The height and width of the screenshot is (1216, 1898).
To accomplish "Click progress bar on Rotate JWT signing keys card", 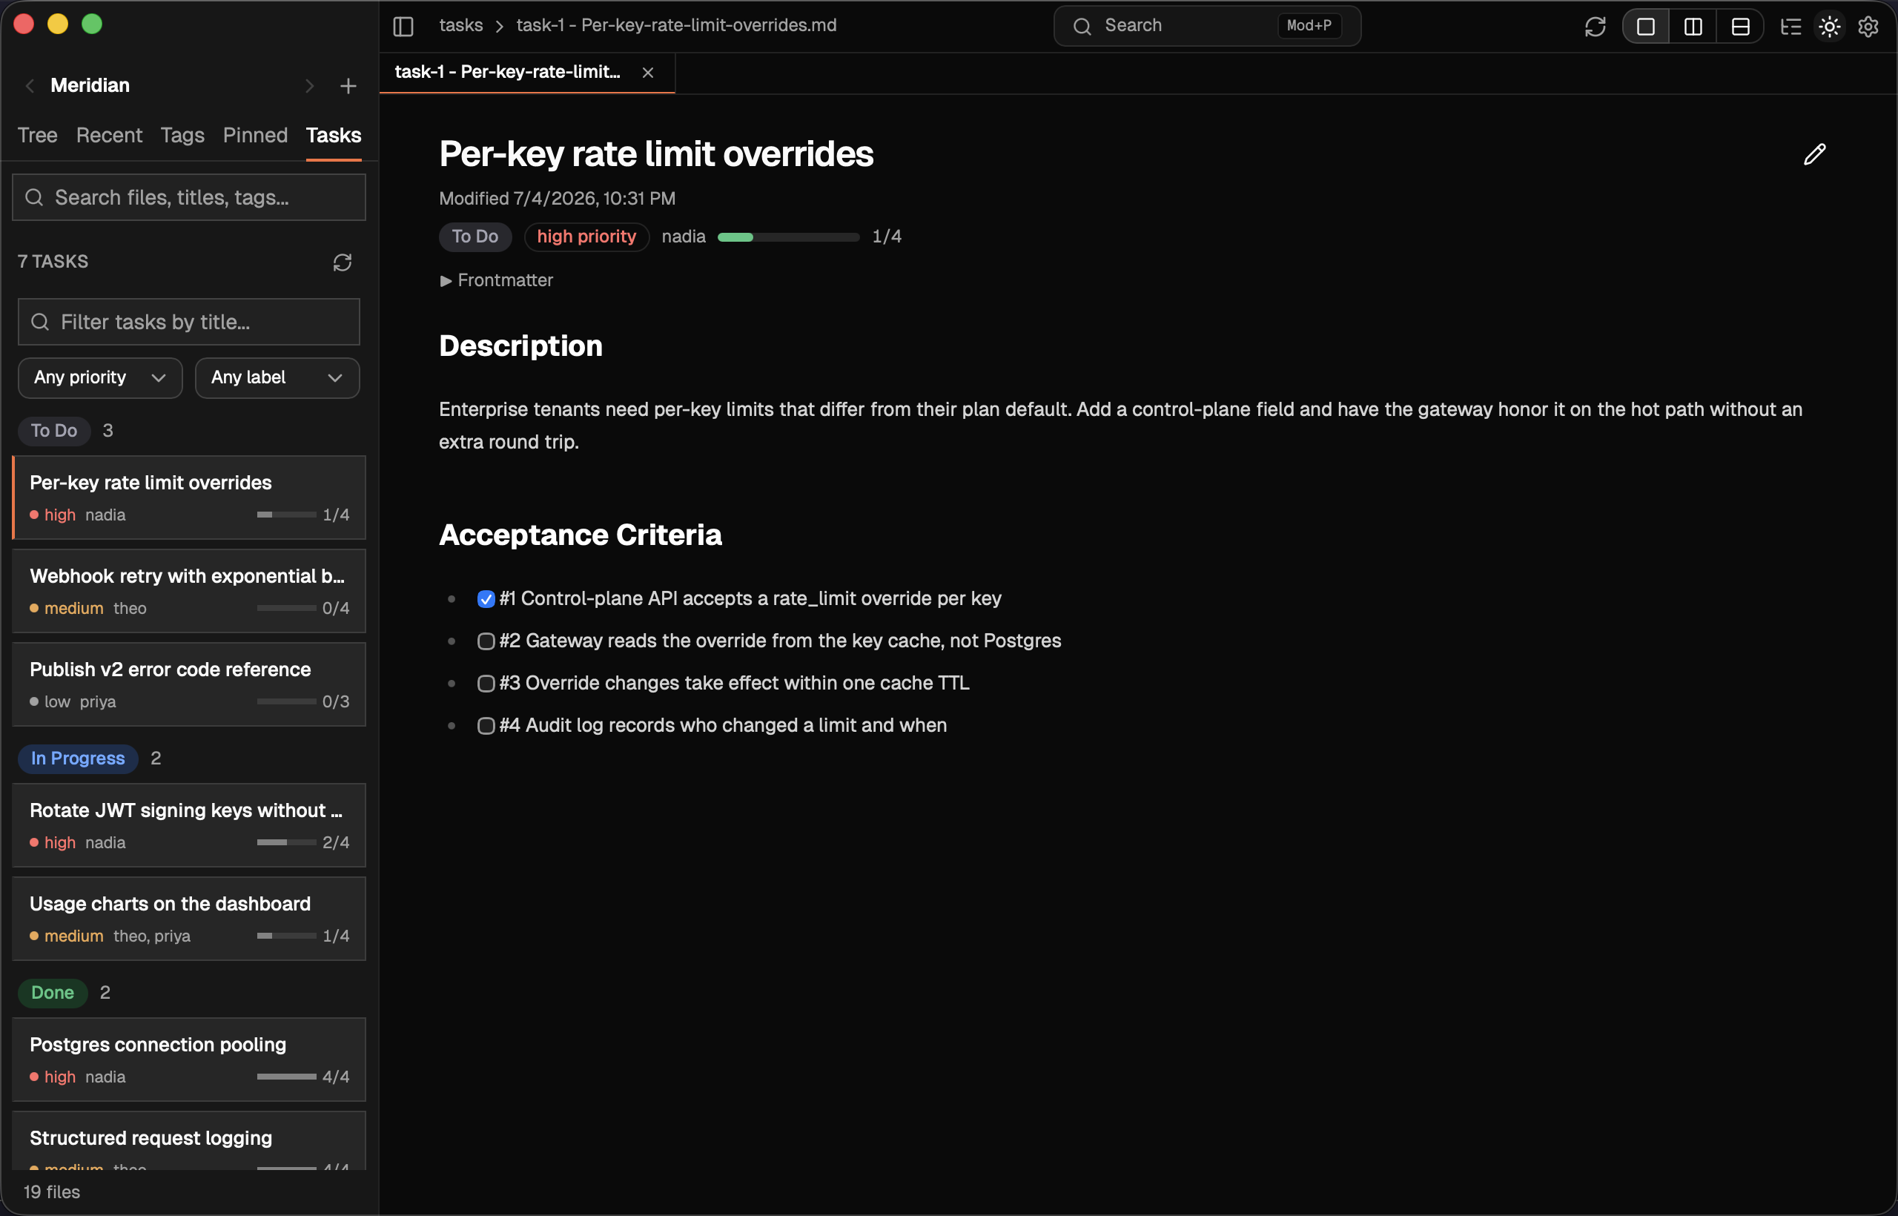I will [287, 842].
